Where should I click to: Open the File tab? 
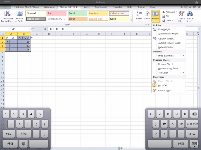[x=5, y=7]
